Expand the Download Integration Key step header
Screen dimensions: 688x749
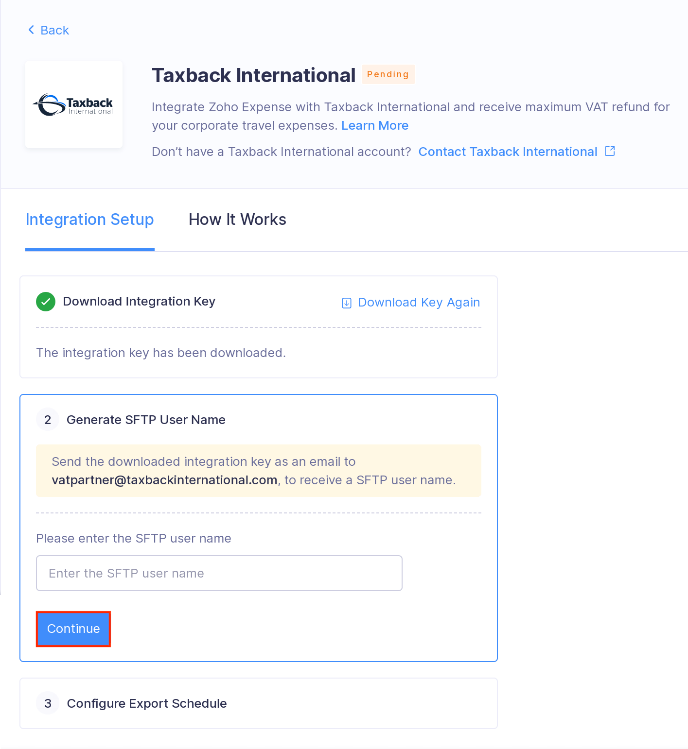click(x=139, y=302)
